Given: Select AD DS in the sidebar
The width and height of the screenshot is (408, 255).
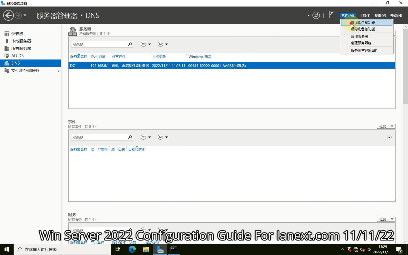Looking at the screenshot, I should pos(30,56).
